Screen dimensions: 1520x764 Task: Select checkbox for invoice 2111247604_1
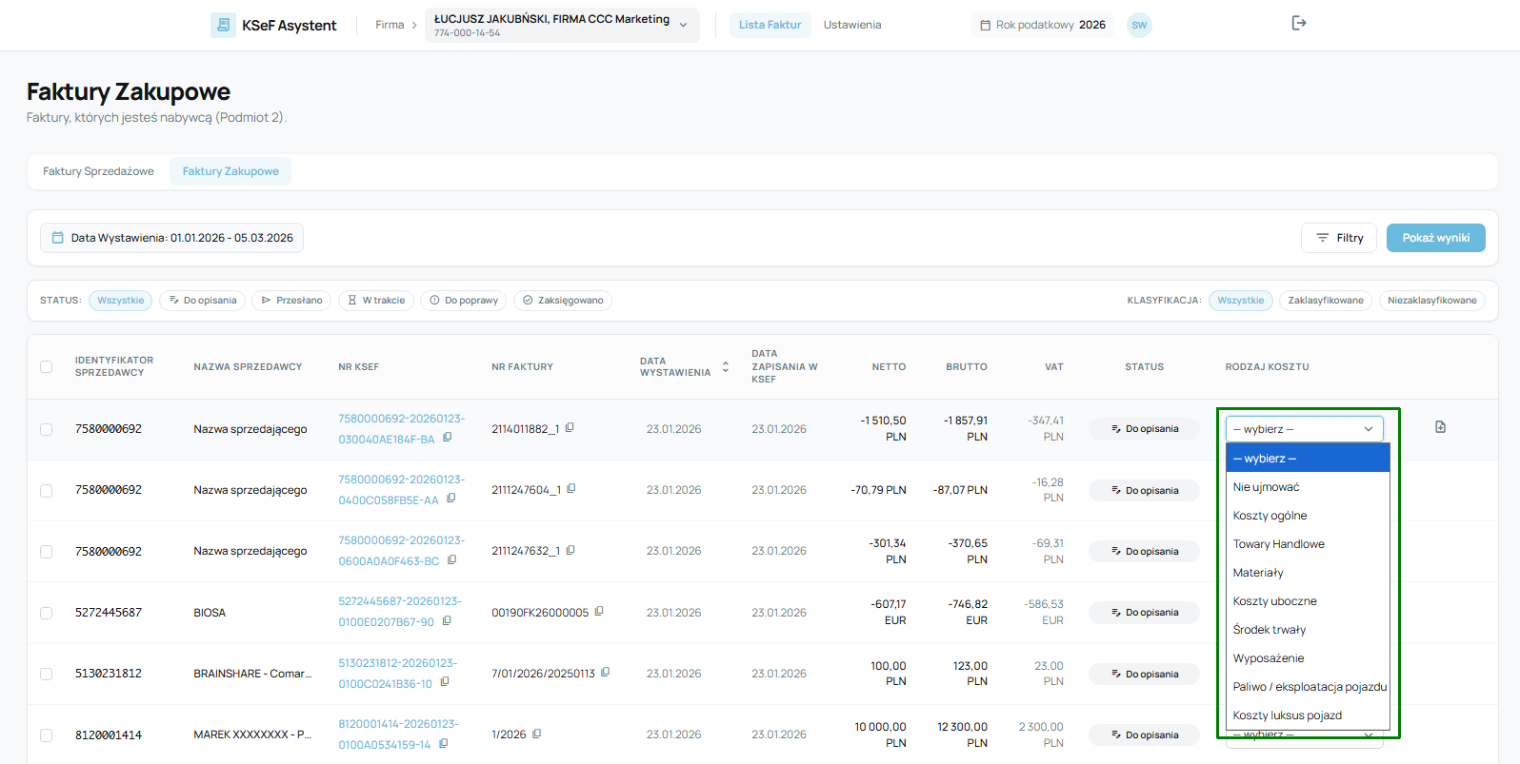coord(46,490)
